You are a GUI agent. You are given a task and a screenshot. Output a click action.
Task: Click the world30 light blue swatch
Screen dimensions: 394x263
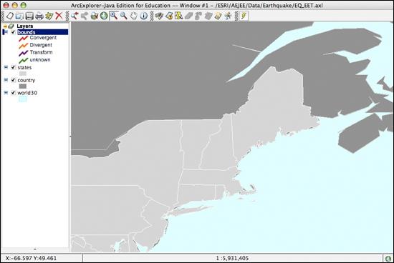(x=23, y=99)
